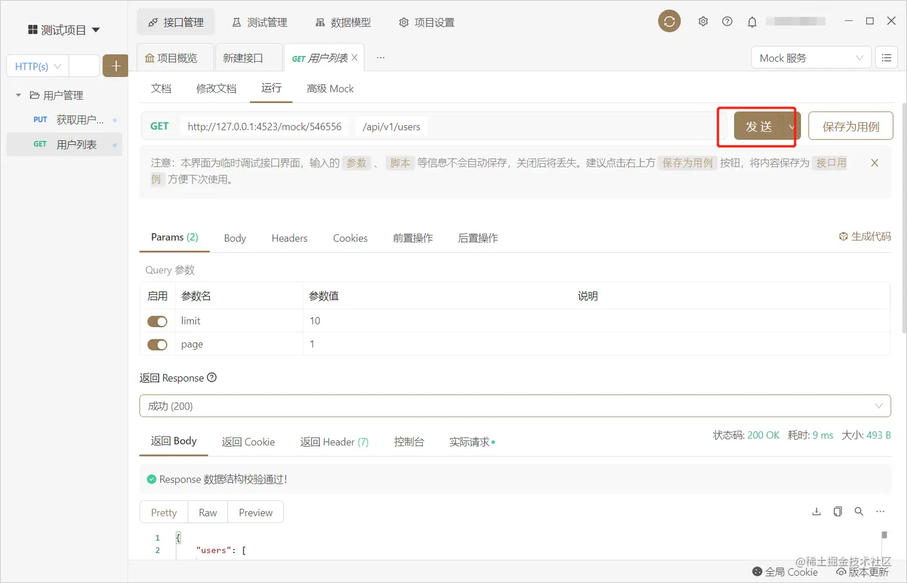
Task: Open the HTTP(s) type dropdown
Action: tap(38, 67)
